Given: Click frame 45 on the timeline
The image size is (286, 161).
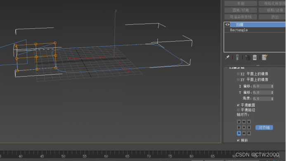Looking at the screenshot, I should 42,156.
